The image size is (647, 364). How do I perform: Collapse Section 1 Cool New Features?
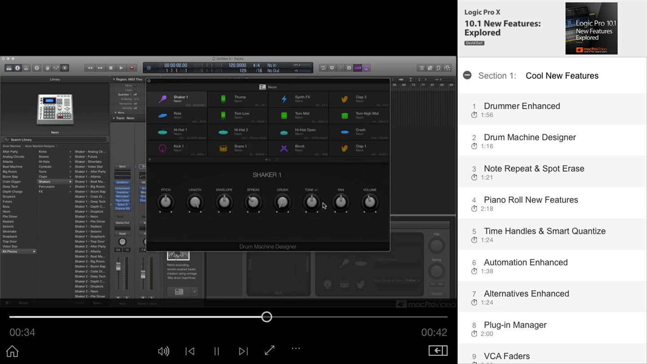[467, 75]
